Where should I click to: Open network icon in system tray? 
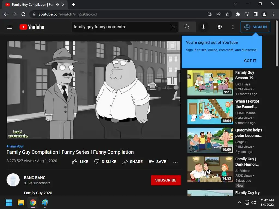click(x=247, y=202)
